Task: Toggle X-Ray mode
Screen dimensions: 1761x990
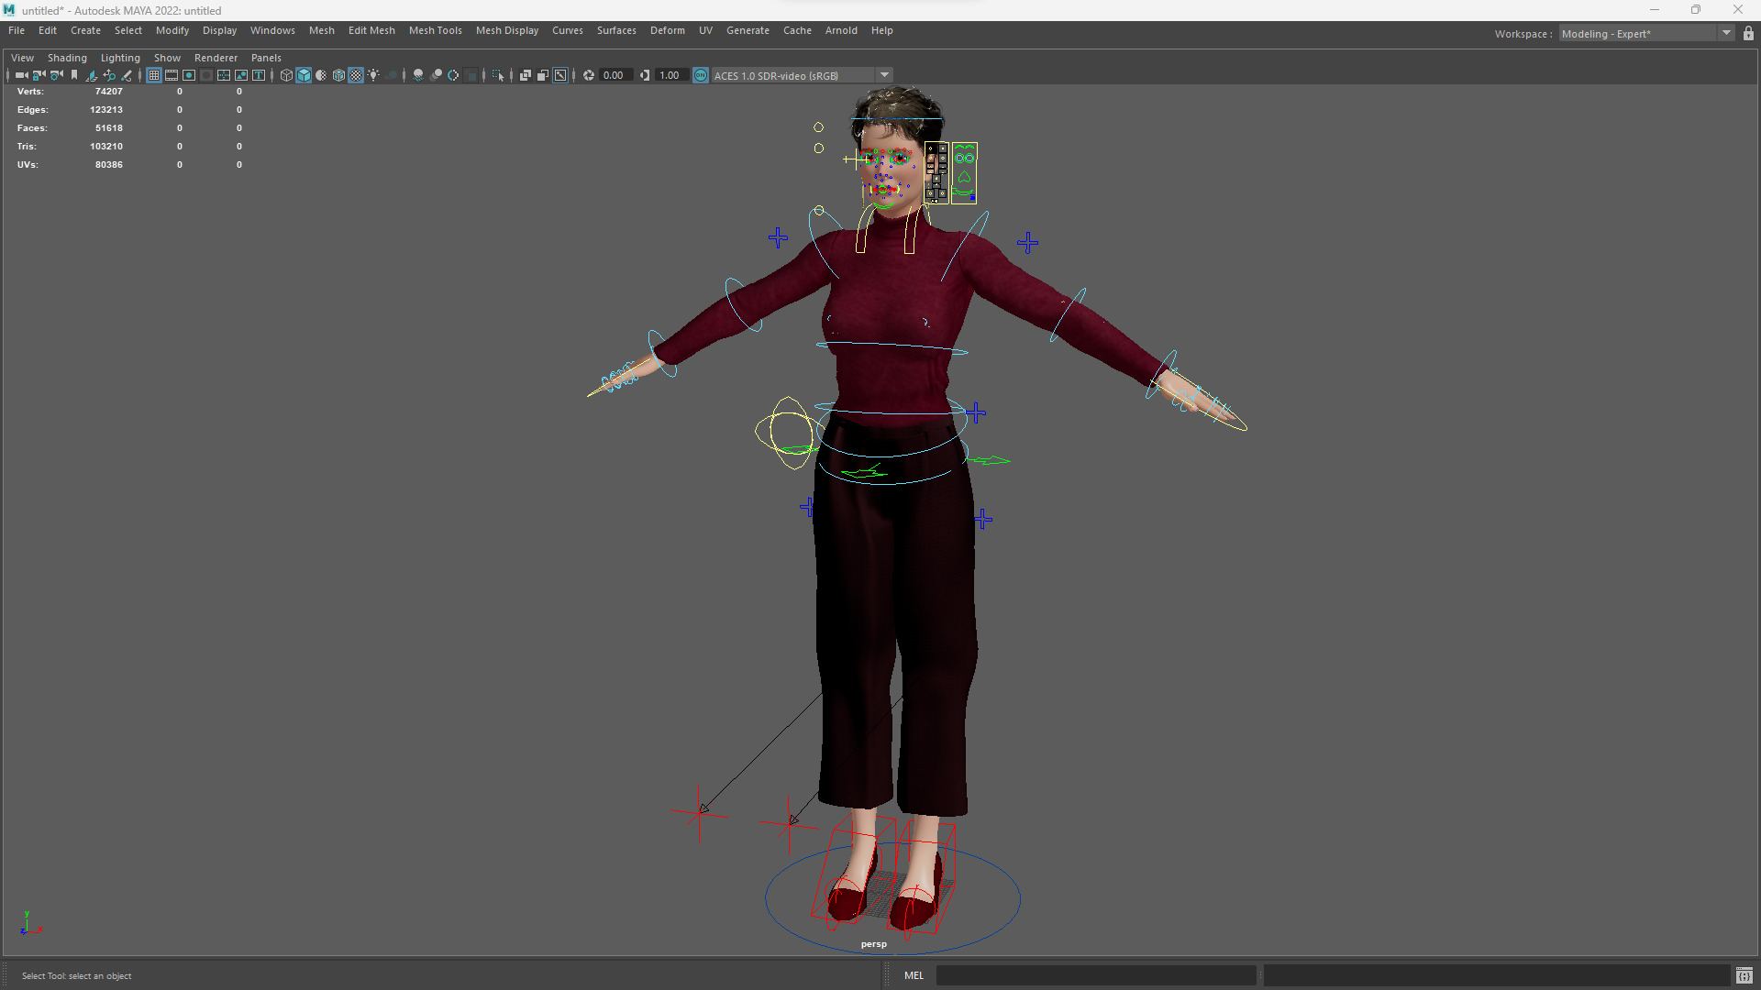Action: (526, 75)
